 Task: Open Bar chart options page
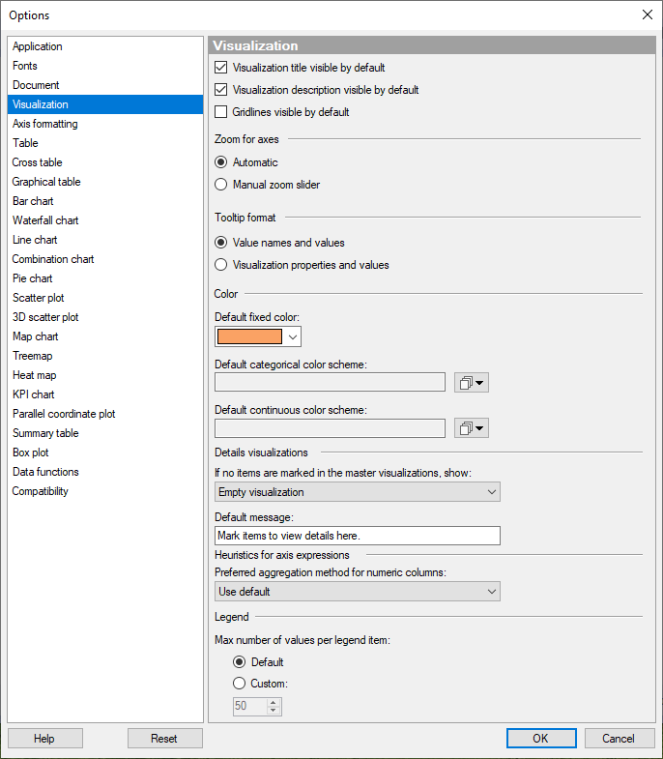coord(33,201)
